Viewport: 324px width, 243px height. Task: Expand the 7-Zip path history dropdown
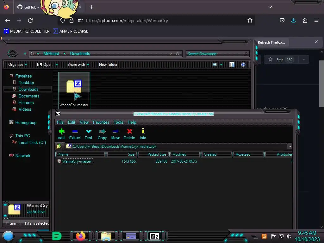pos(290,146)
